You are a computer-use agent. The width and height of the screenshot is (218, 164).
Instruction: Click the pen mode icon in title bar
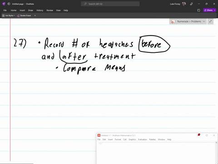point(191,4)
